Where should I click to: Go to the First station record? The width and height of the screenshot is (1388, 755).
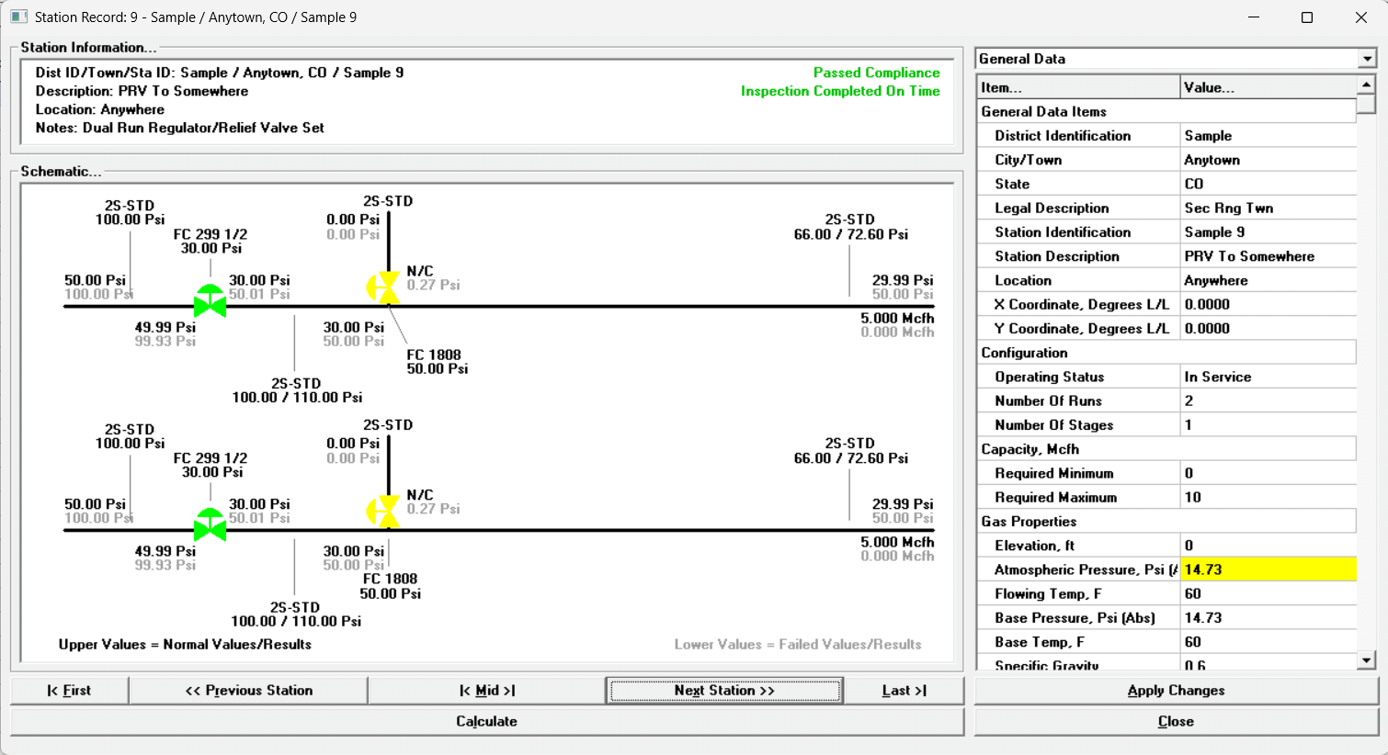click(69, 691)
